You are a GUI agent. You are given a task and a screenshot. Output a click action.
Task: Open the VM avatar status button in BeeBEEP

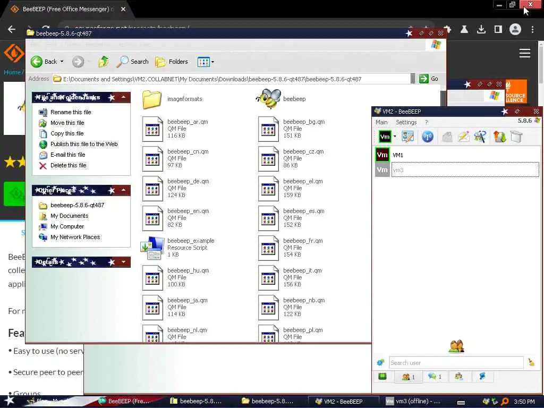[385, 137]
